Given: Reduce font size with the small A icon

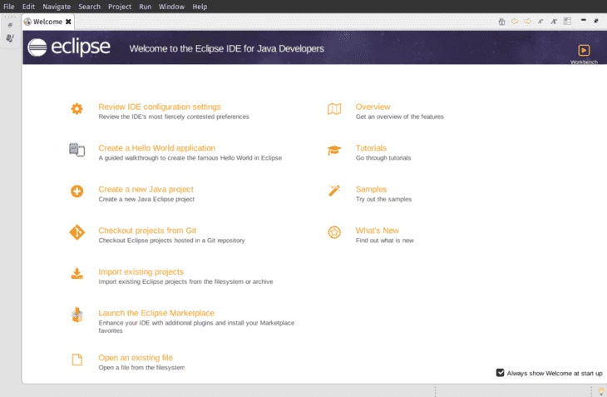Looking at the screenshot, I should click(x=540, y=22).
